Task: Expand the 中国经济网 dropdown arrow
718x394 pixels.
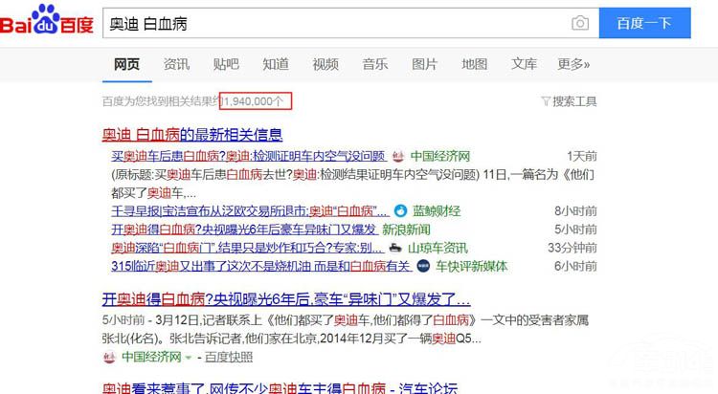Action: [x=188, y=358]
